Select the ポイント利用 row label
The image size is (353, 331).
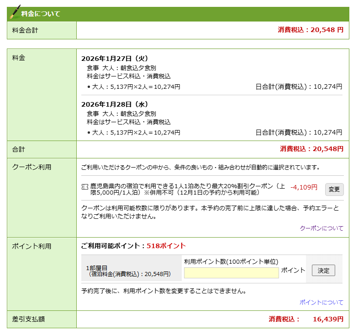(32, 246)
